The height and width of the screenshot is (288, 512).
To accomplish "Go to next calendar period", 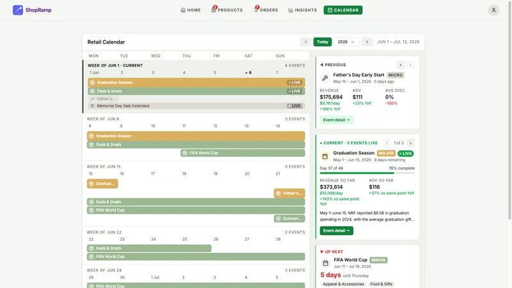I will (x=367, y=42).
